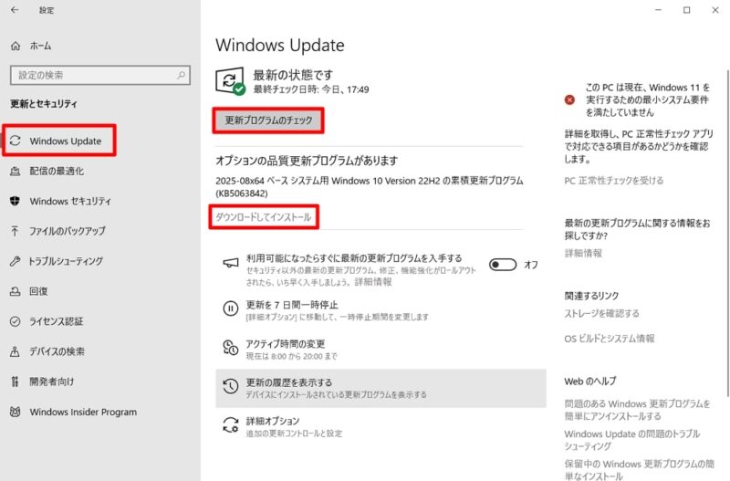Click the KB5063842 cumulative update description text

370,187
